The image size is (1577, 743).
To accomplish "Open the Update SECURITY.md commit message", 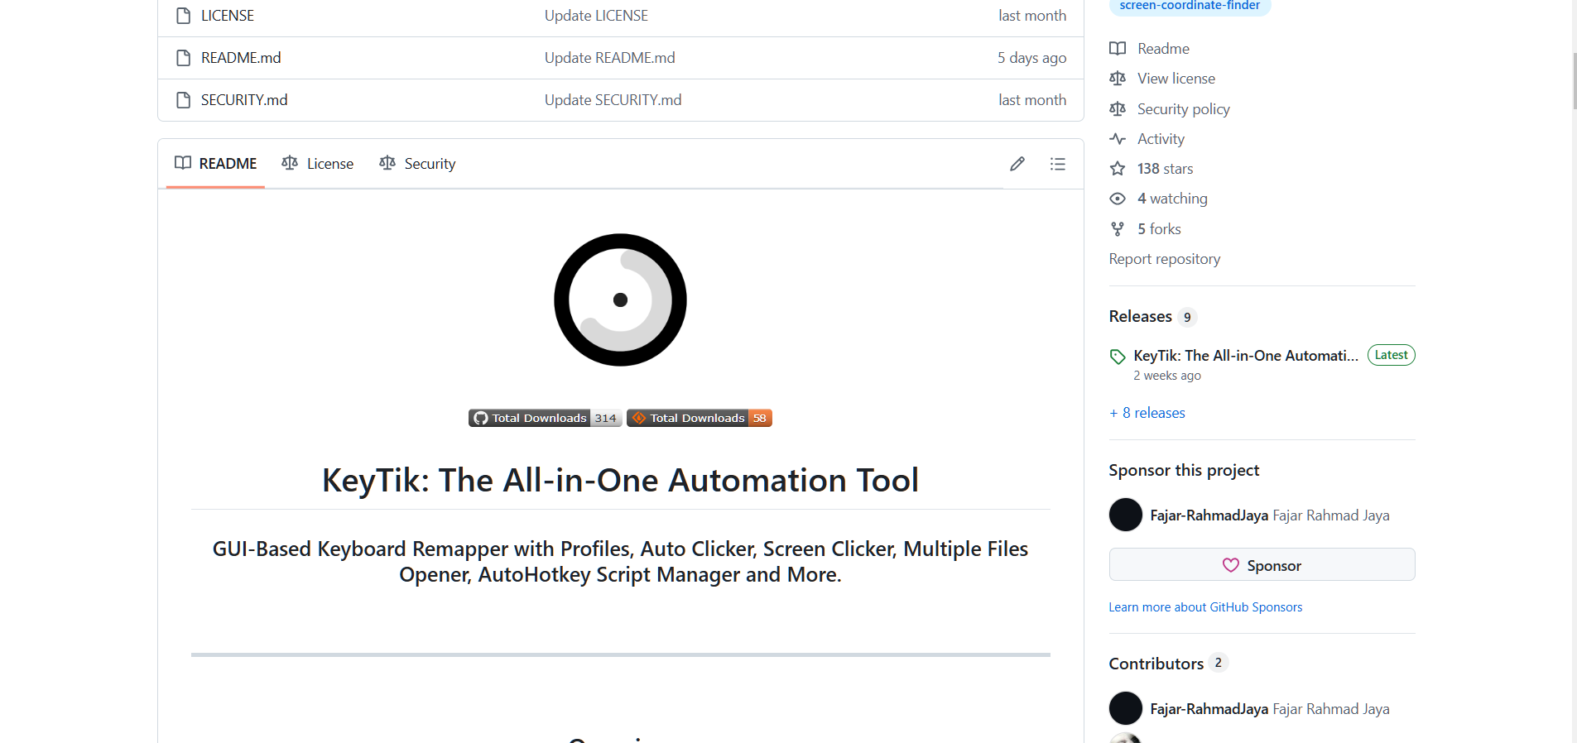I will 613,100.
